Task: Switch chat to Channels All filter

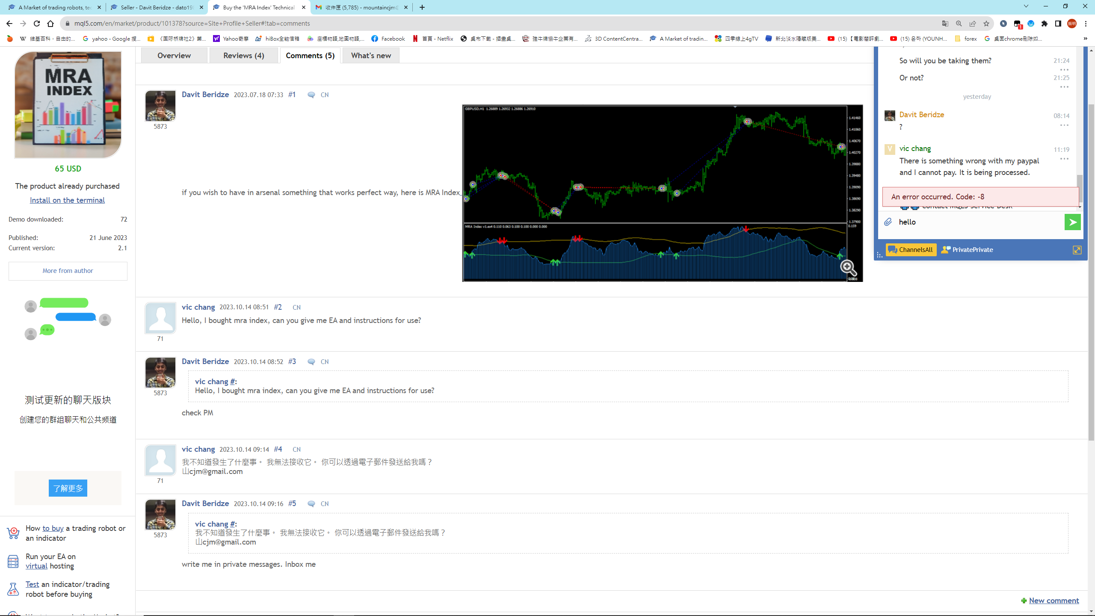Action: coord(911,250)
